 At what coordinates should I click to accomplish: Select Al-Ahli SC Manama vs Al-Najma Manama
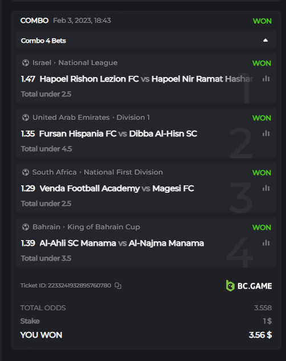[121, 244]
